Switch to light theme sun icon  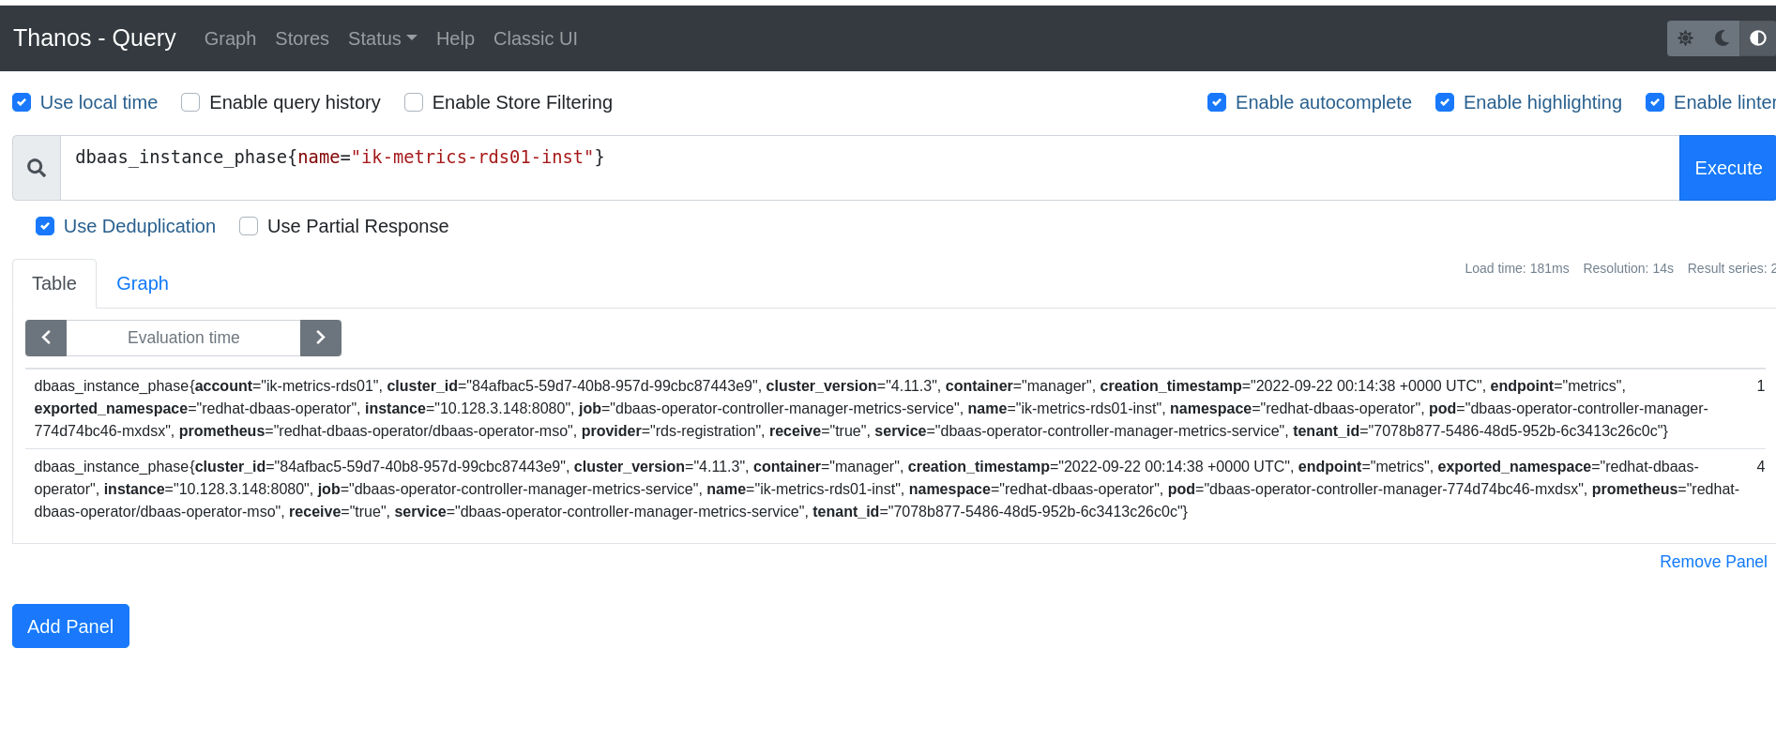tap(1685, 38)
